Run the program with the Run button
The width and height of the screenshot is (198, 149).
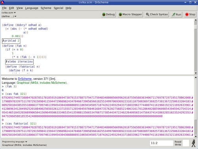pyautogui.click(x=177, y=14)
